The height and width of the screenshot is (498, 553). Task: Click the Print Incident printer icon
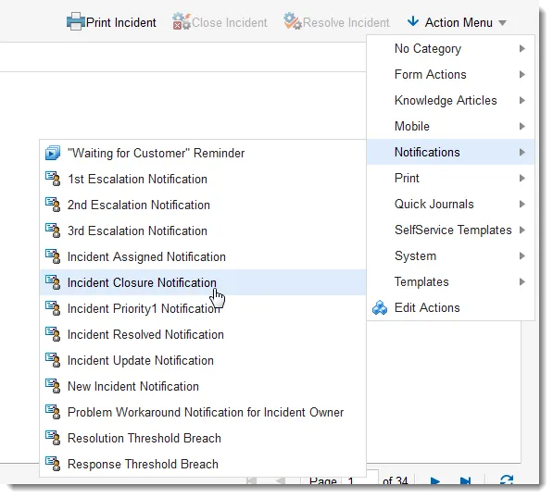click(x=75, y=22)
